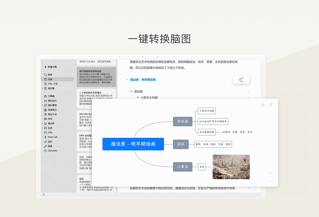Click the painting thumbnail in mind map
The image size is (319, 217).
tap(231, 167)
